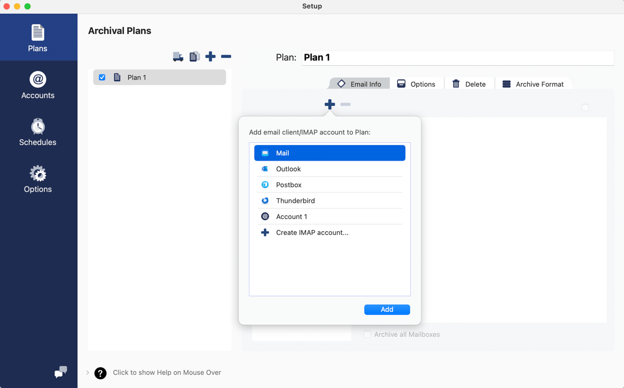Open the Help question mark icon
Viewport: 624px width, 388px height.
tap(100, 373)
